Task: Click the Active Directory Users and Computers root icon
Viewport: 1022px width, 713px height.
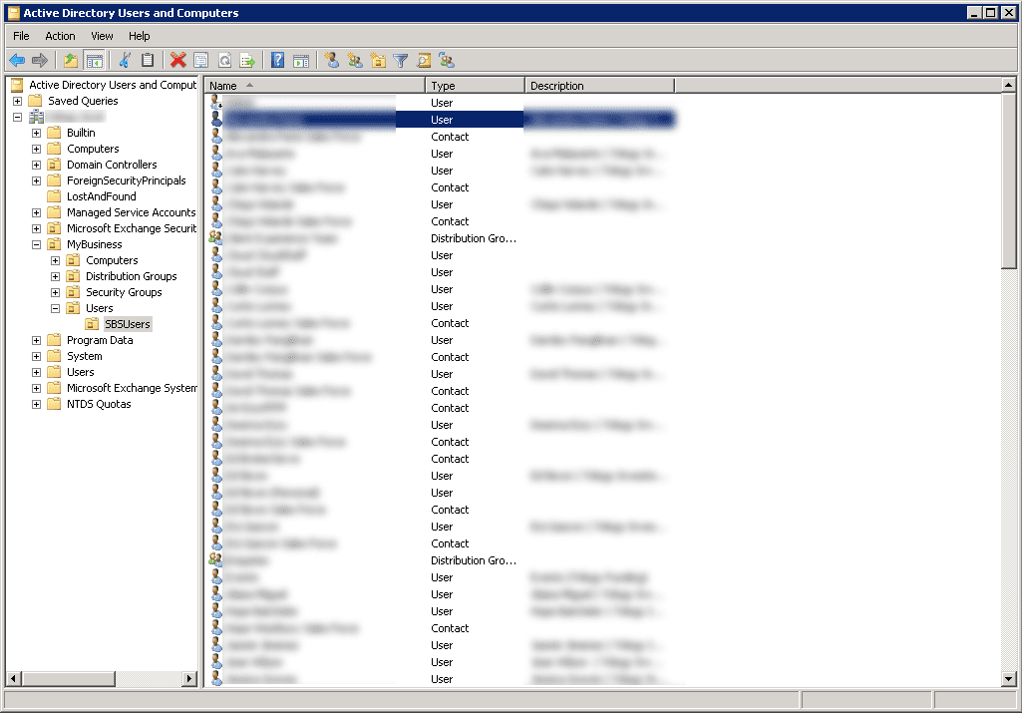Action: 18,85
